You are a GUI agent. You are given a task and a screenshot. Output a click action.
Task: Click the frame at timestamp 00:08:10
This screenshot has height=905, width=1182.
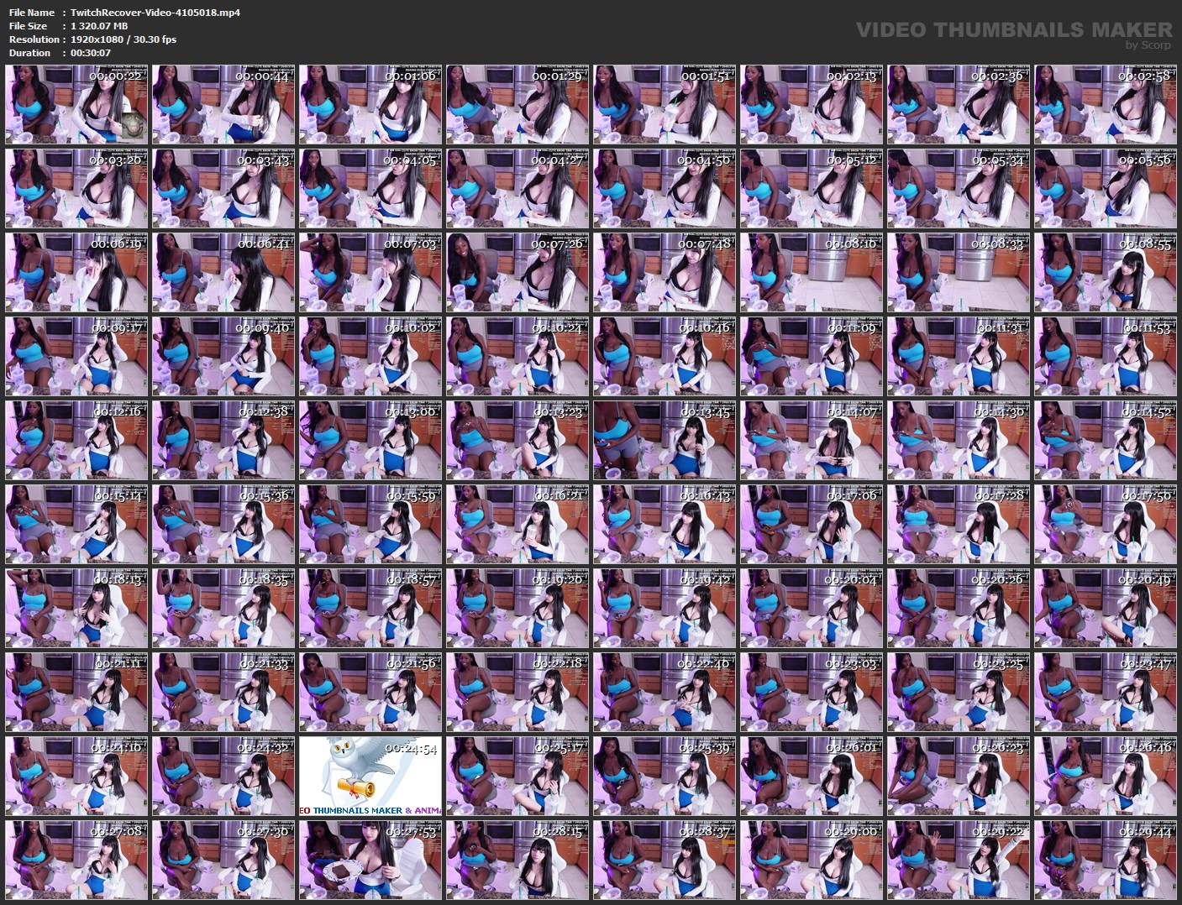[x=812, y=272]
